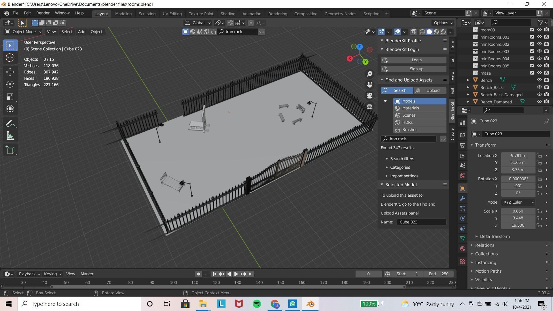Open Global transform orientation dropdown
The width and height of the screenshot is (553, 311).
coord(198,23)
